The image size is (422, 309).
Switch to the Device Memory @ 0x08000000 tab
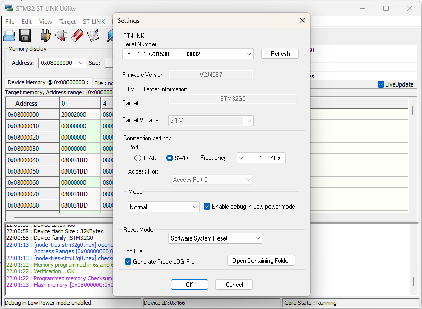tap(48, 82)
